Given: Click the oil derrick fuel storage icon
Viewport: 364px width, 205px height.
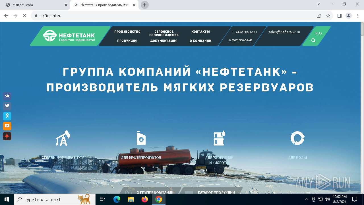Looking at the screenshot, I should [63, 138].
